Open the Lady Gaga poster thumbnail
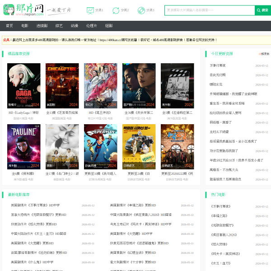The height and width of the screenshot is (271, 271). tap(24, 86)
